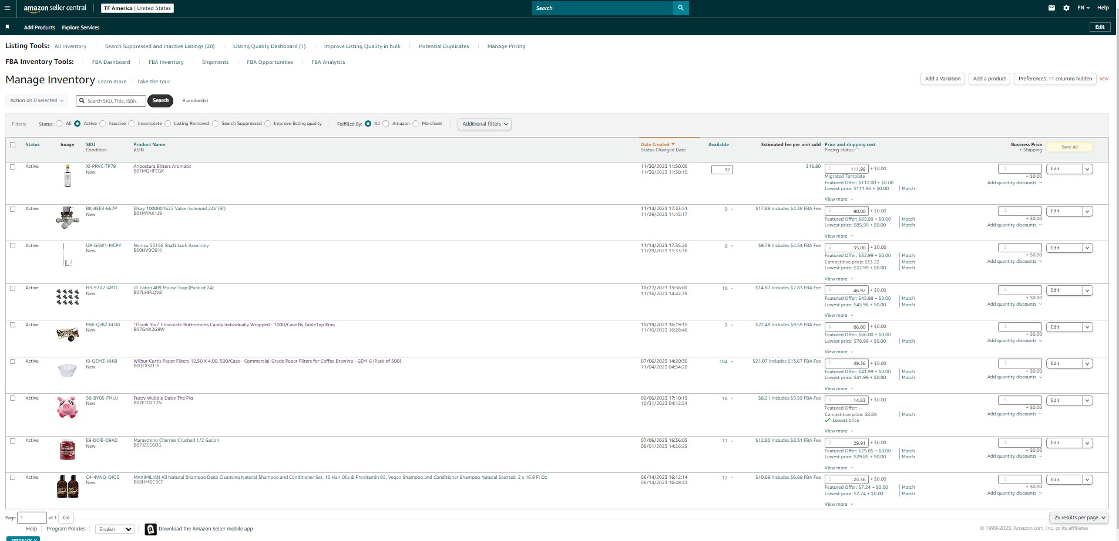Open MAXIMILIAN Shampoo product image
This screenshot has height=541, width=1119.
[68, 486]
